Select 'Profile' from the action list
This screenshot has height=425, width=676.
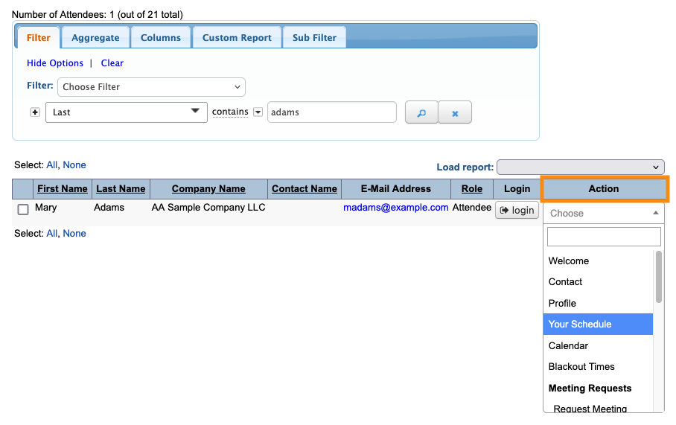[x=598, y=303]
